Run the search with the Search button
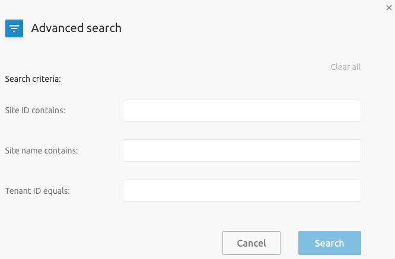Viewport: 395px width, 259px height. (330, 243)
